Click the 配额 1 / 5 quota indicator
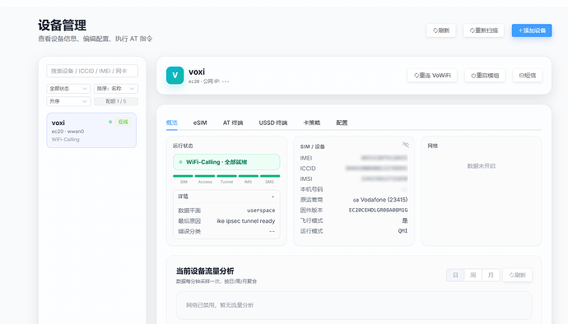568x324 pixels. pyautogui.click(x=116, y=101)
